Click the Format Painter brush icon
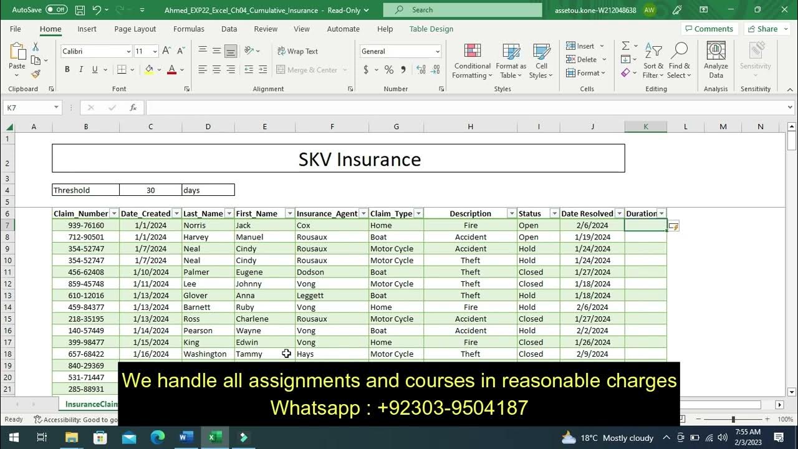This screenshot has height=449, width=798. tap(36, 74)
